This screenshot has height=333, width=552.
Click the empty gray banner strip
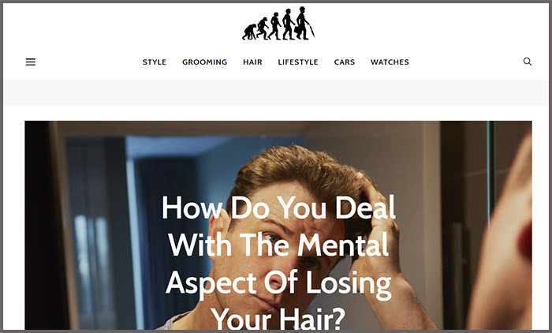coord(276,92)
